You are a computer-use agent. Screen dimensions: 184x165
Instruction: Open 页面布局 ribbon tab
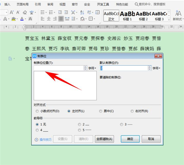click(22, 4)
